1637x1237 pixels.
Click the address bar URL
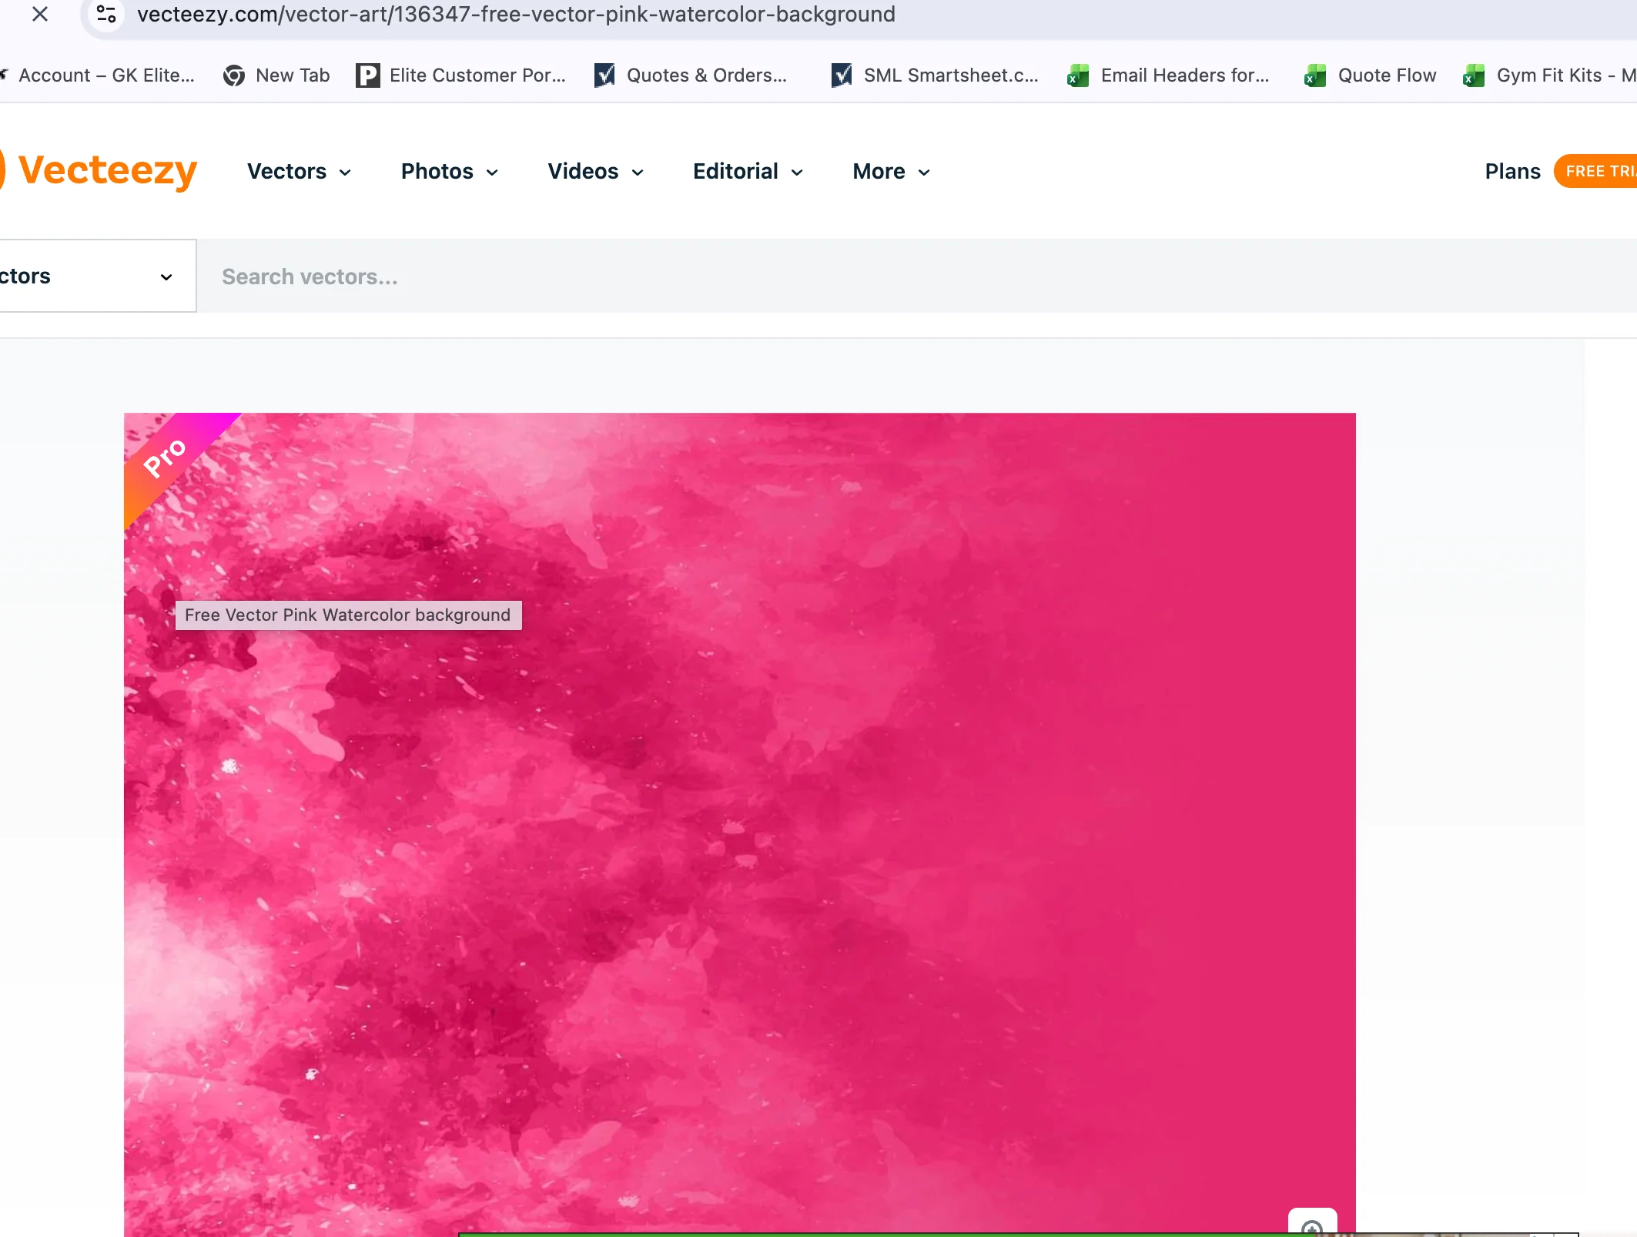(516, 14)
